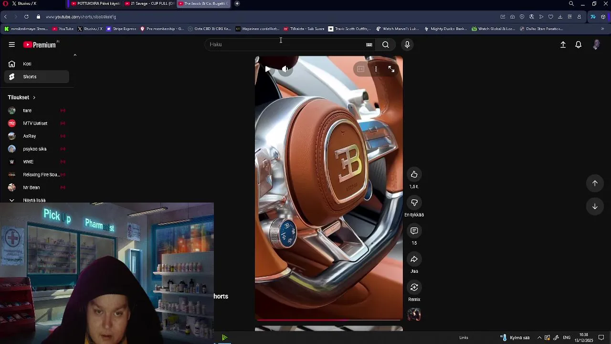This screenshot has width=611, height=344.
Task: Share the Short with Jaa
Action: 414,259
